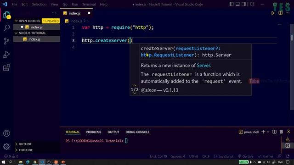Click the unsaved dot on index.js tab
Screen dimensions: 294x165
(89, 13)
